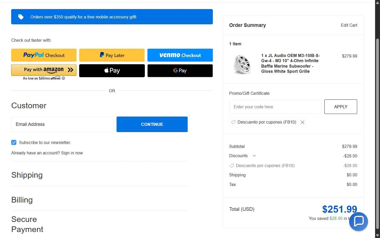380x238 pixels.
Task: Click the subwoofer product thumbnail
Action: [x=242, y=64]
